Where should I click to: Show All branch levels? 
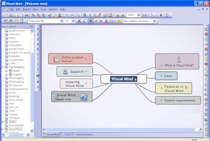pyautogui.click(x=38, y=76)
